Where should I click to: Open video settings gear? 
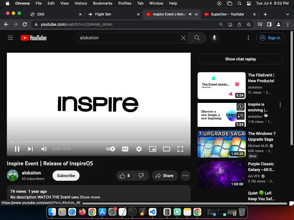(x=139, y=149)
